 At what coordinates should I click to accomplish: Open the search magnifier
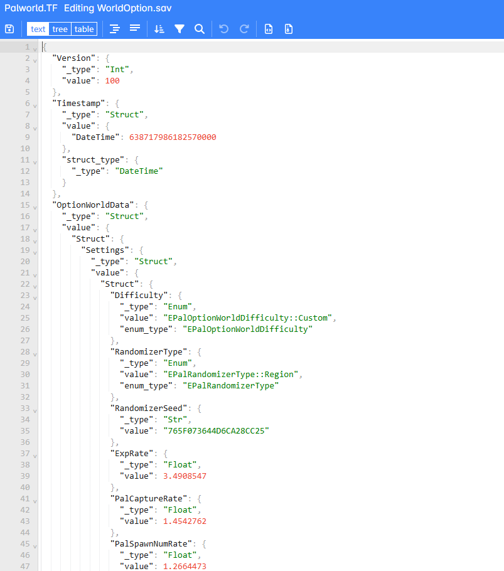tap(200, 29)
